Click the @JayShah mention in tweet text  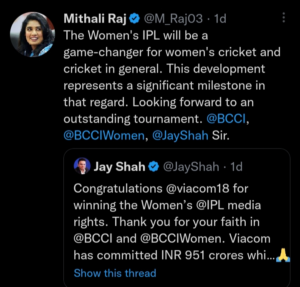(x=180, y=136)
